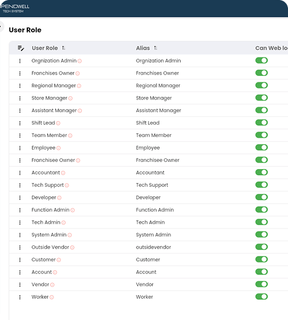Click info icon next to Function Admin

pyautogui.click(x=73, y=210)
